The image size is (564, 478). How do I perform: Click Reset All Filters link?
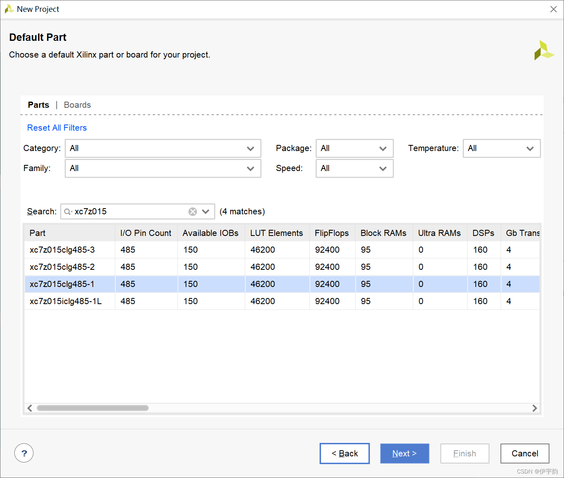57,128
